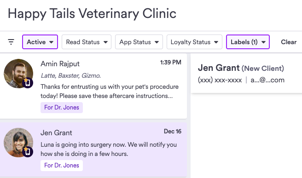
Task: Click Jen Grant's masked email address
Action: coord(267,80)
